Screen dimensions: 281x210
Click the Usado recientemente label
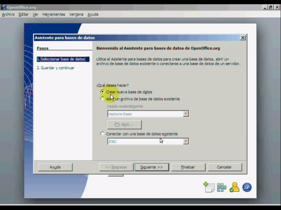[x=125, y=106]
